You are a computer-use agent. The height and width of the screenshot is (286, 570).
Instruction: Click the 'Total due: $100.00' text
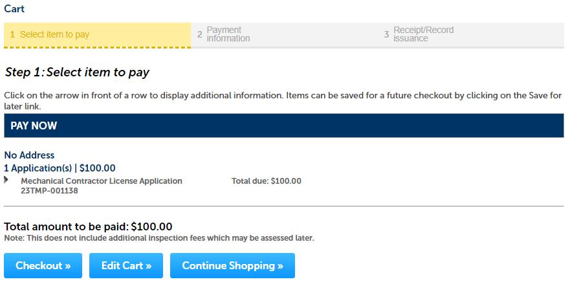266,181
